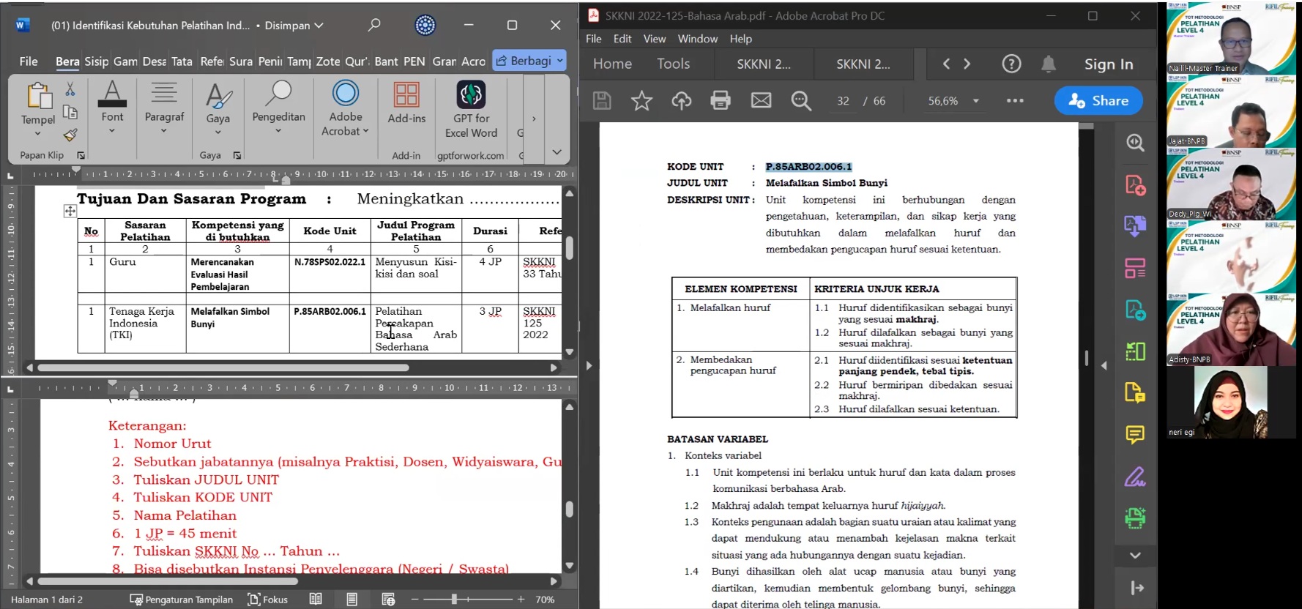Image resolution: width=1302 pixels, height=609 pixels.
Task: Open Acrobat notifications bell
Action: pos(1049,64)
